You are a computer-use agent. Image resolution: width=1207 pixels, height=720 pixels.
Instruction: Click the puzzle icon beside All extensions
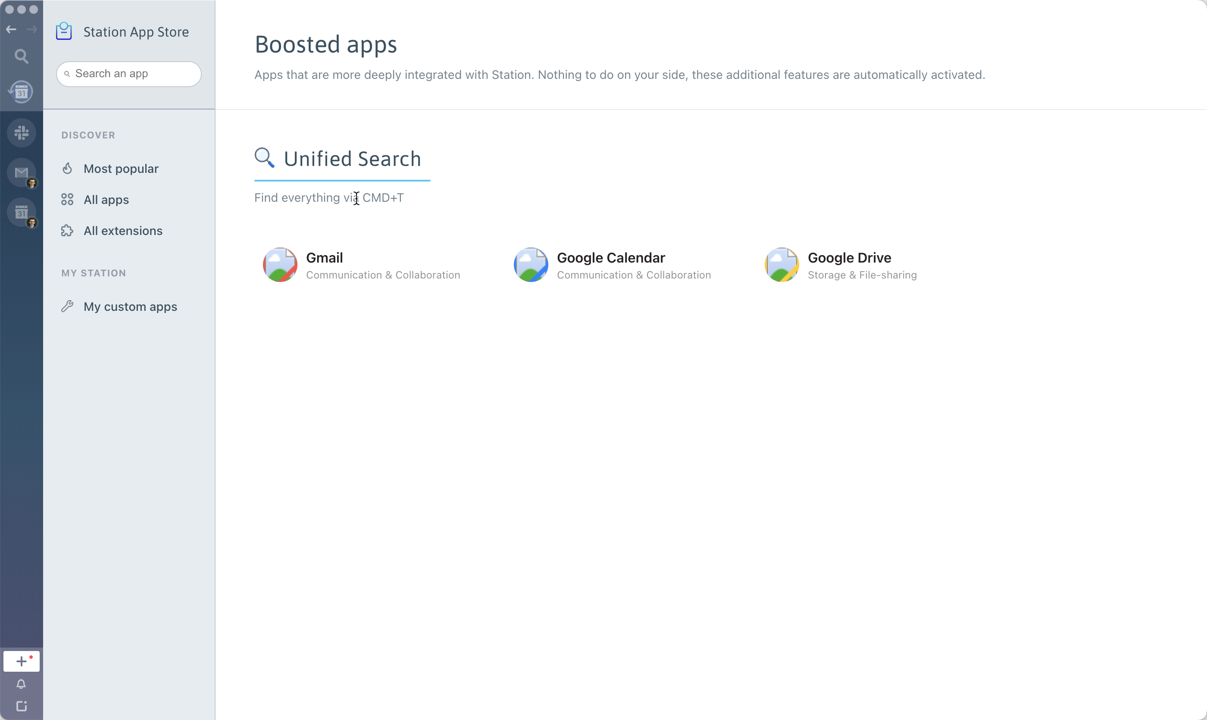[x=67, y=231]
